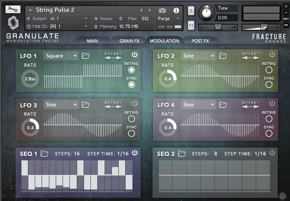The height and width of the screenshot is (201, 290).
Task: Open LFO 1 Square waveform dropdown
Action: (x=61, y=56)
